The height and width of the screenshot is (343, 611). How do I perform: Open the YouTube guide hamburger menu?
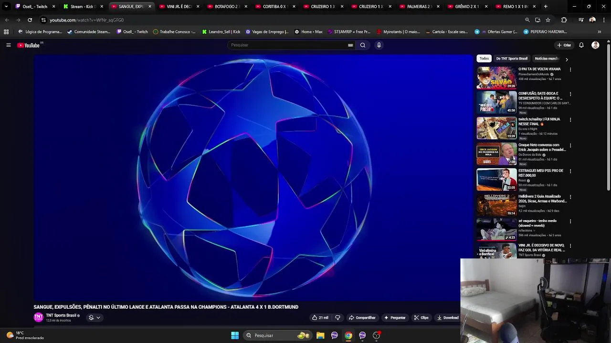8,45
